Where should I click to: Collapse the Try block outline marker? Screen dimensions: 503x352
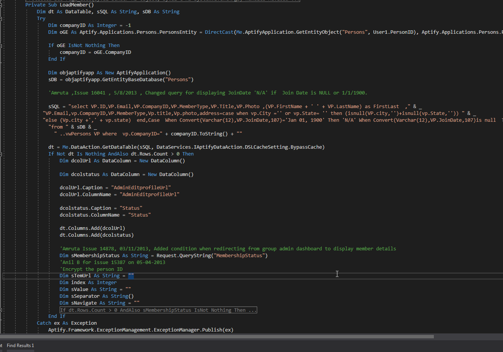1,19
